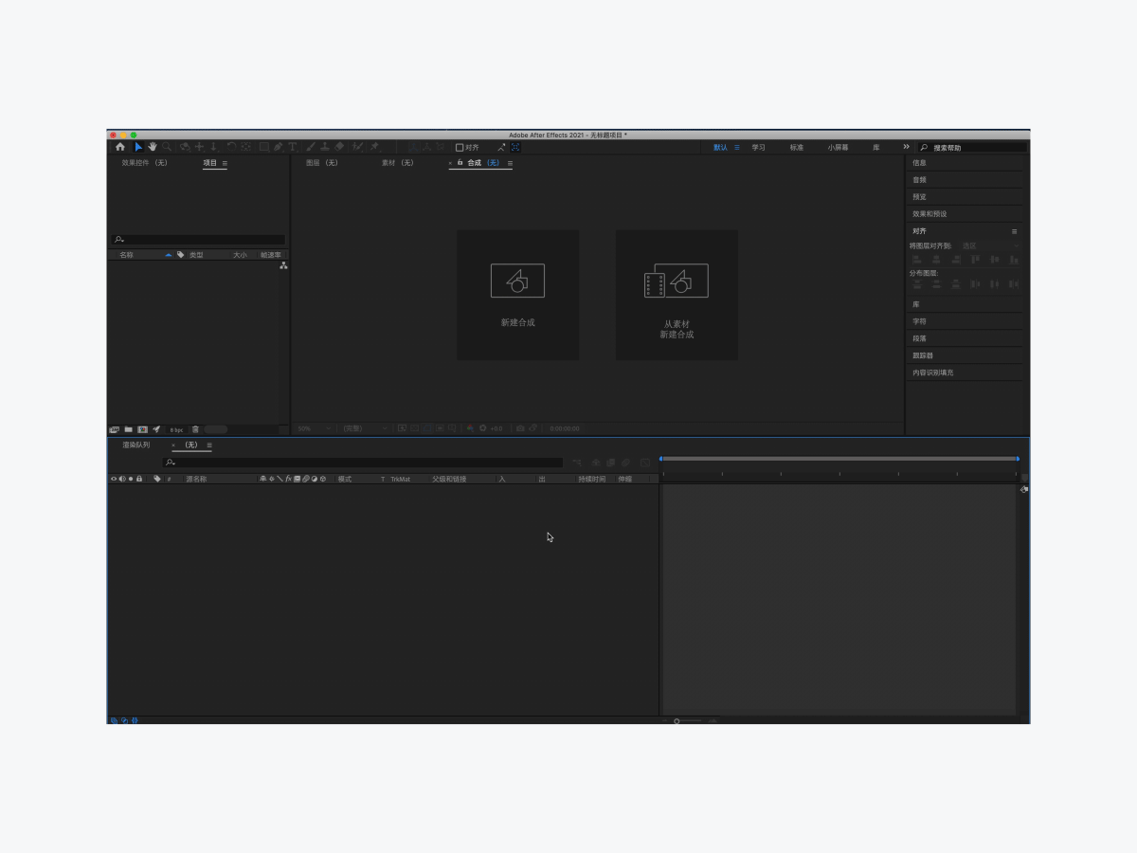Click the timeline work area bar
Screen dimensions: 1137x853
coord(839,459)
